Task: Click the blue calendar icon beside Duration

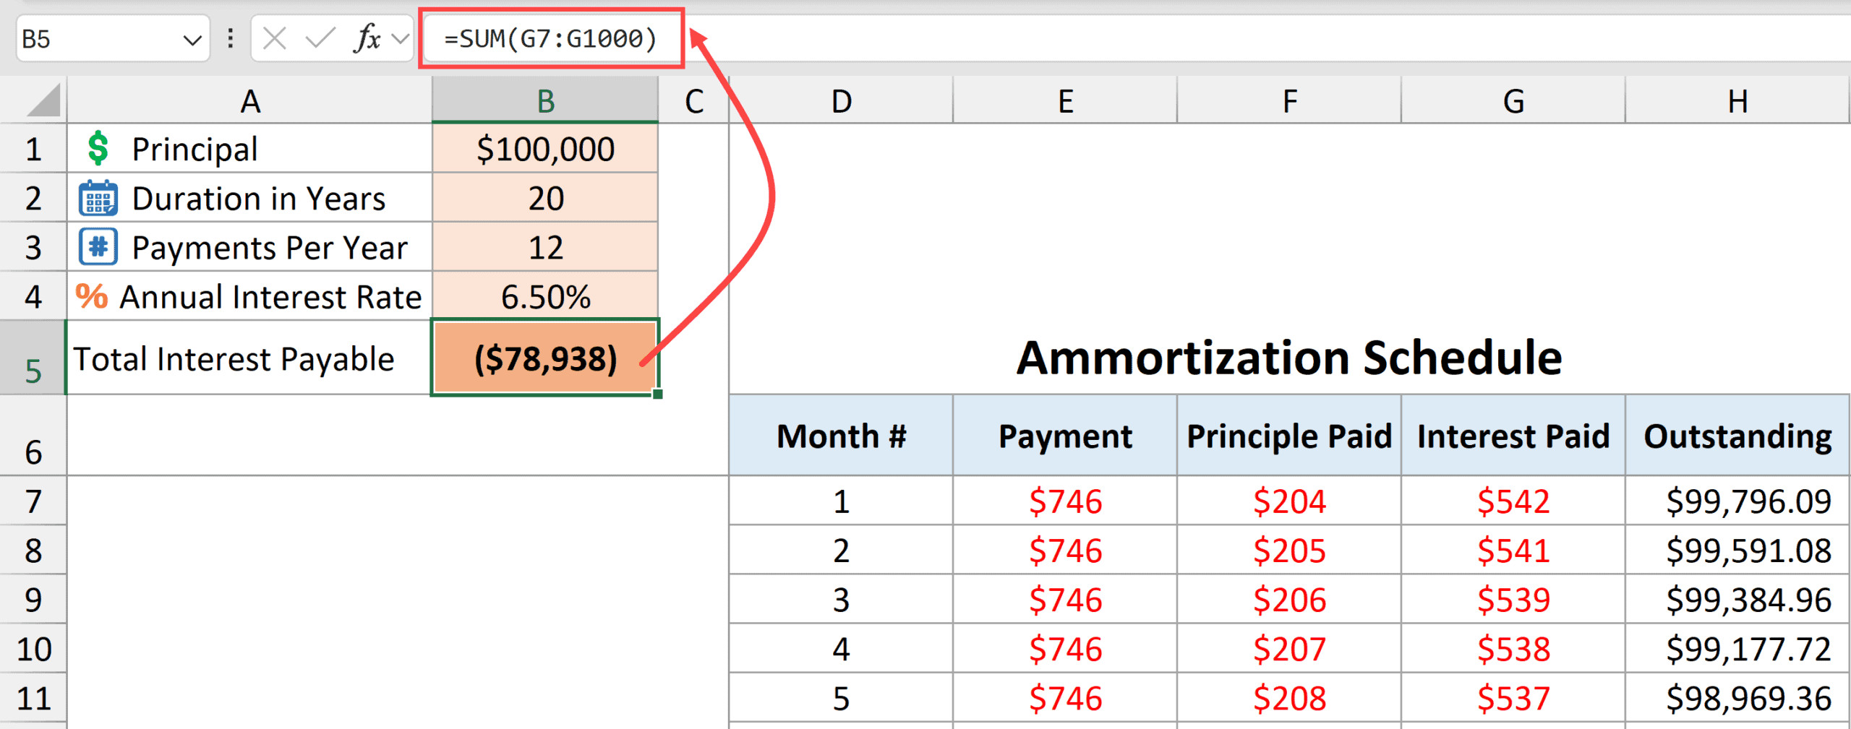Action: coord(98,199)
